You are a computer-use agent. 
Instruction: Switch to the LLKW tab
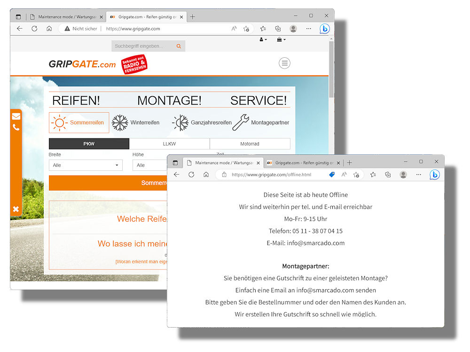[169, 144]
